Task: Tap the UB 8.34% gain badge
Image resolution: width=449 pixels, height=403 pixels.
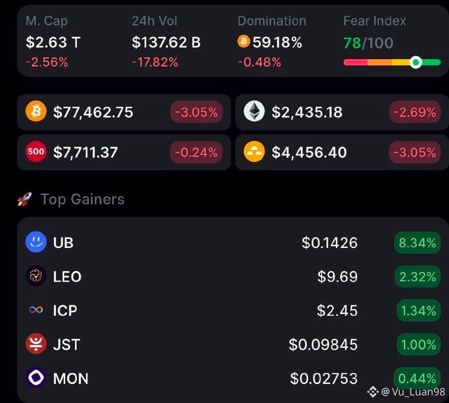Action: tap(417, 243)
